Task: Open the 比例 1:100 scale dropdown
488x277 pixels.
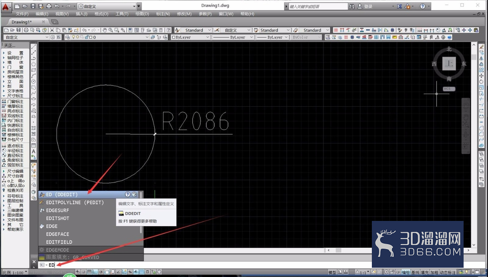Action: [15, 273]
